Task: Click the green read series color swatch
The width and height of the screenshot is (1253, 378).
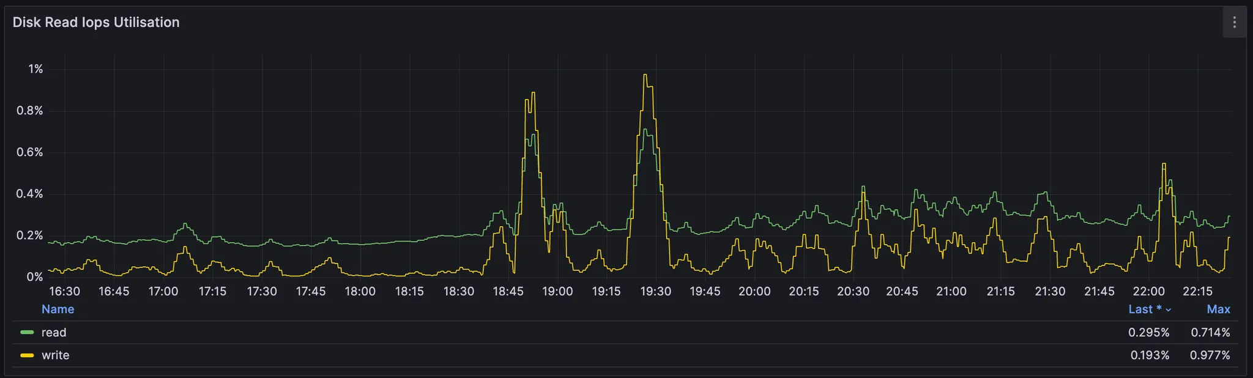Action: click(x=27, y=333)
